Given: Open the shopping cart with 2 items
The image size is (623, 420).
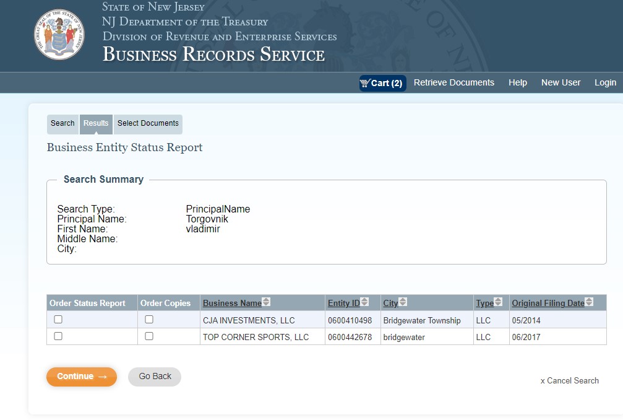Looking at the screenshot, I should 382,83.
